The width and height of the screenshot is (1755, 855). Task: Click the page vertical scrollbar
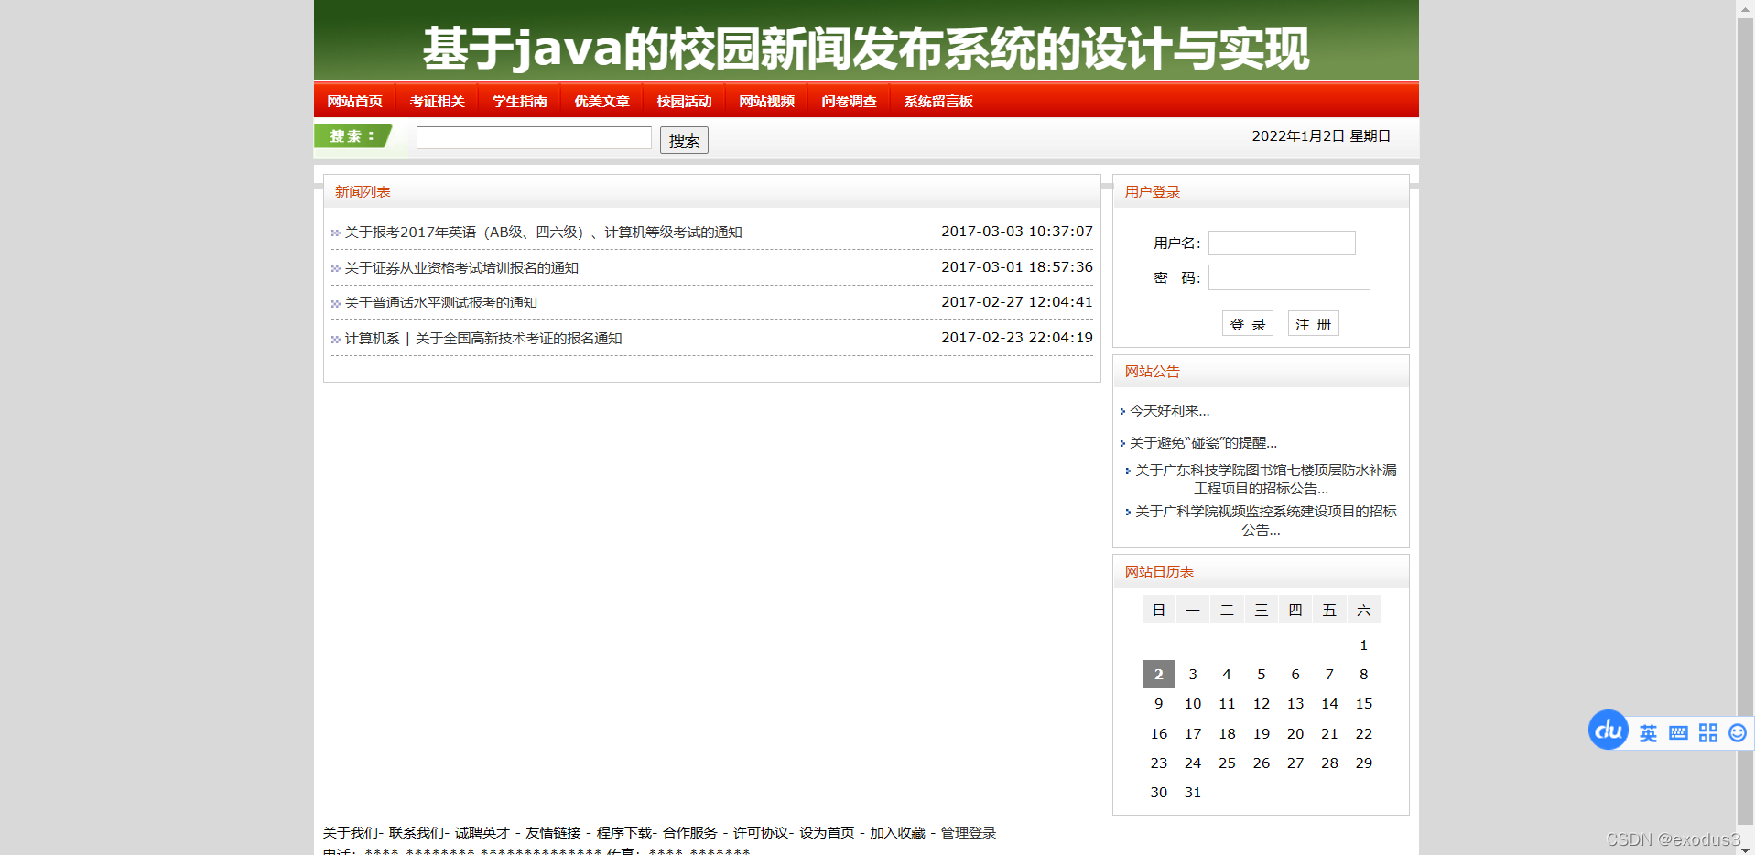click(x=1745, y=421)
